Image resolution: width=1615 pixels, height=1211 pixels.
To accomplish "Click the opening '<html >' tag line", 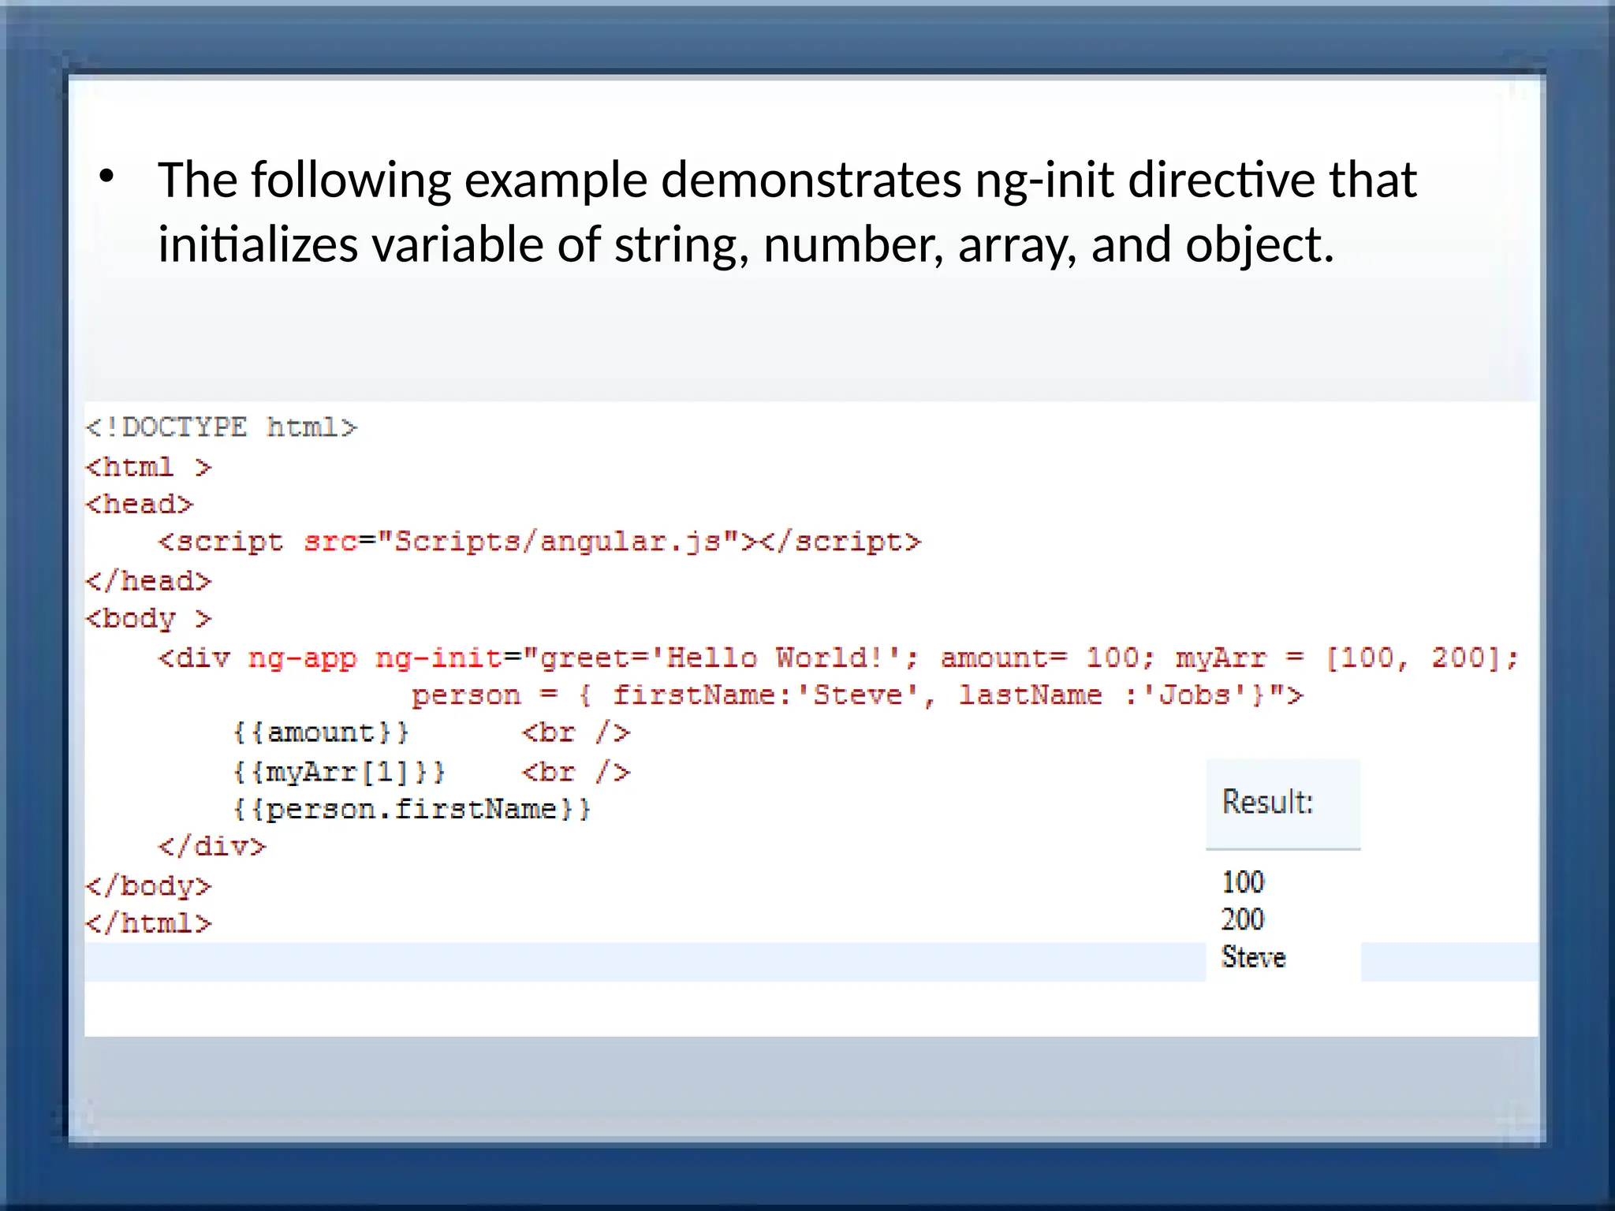I will tap(148, 467).
